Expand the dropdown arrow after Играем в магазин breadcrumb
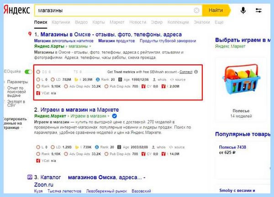The width and height of the screenshot is (274, 197). 109,116
